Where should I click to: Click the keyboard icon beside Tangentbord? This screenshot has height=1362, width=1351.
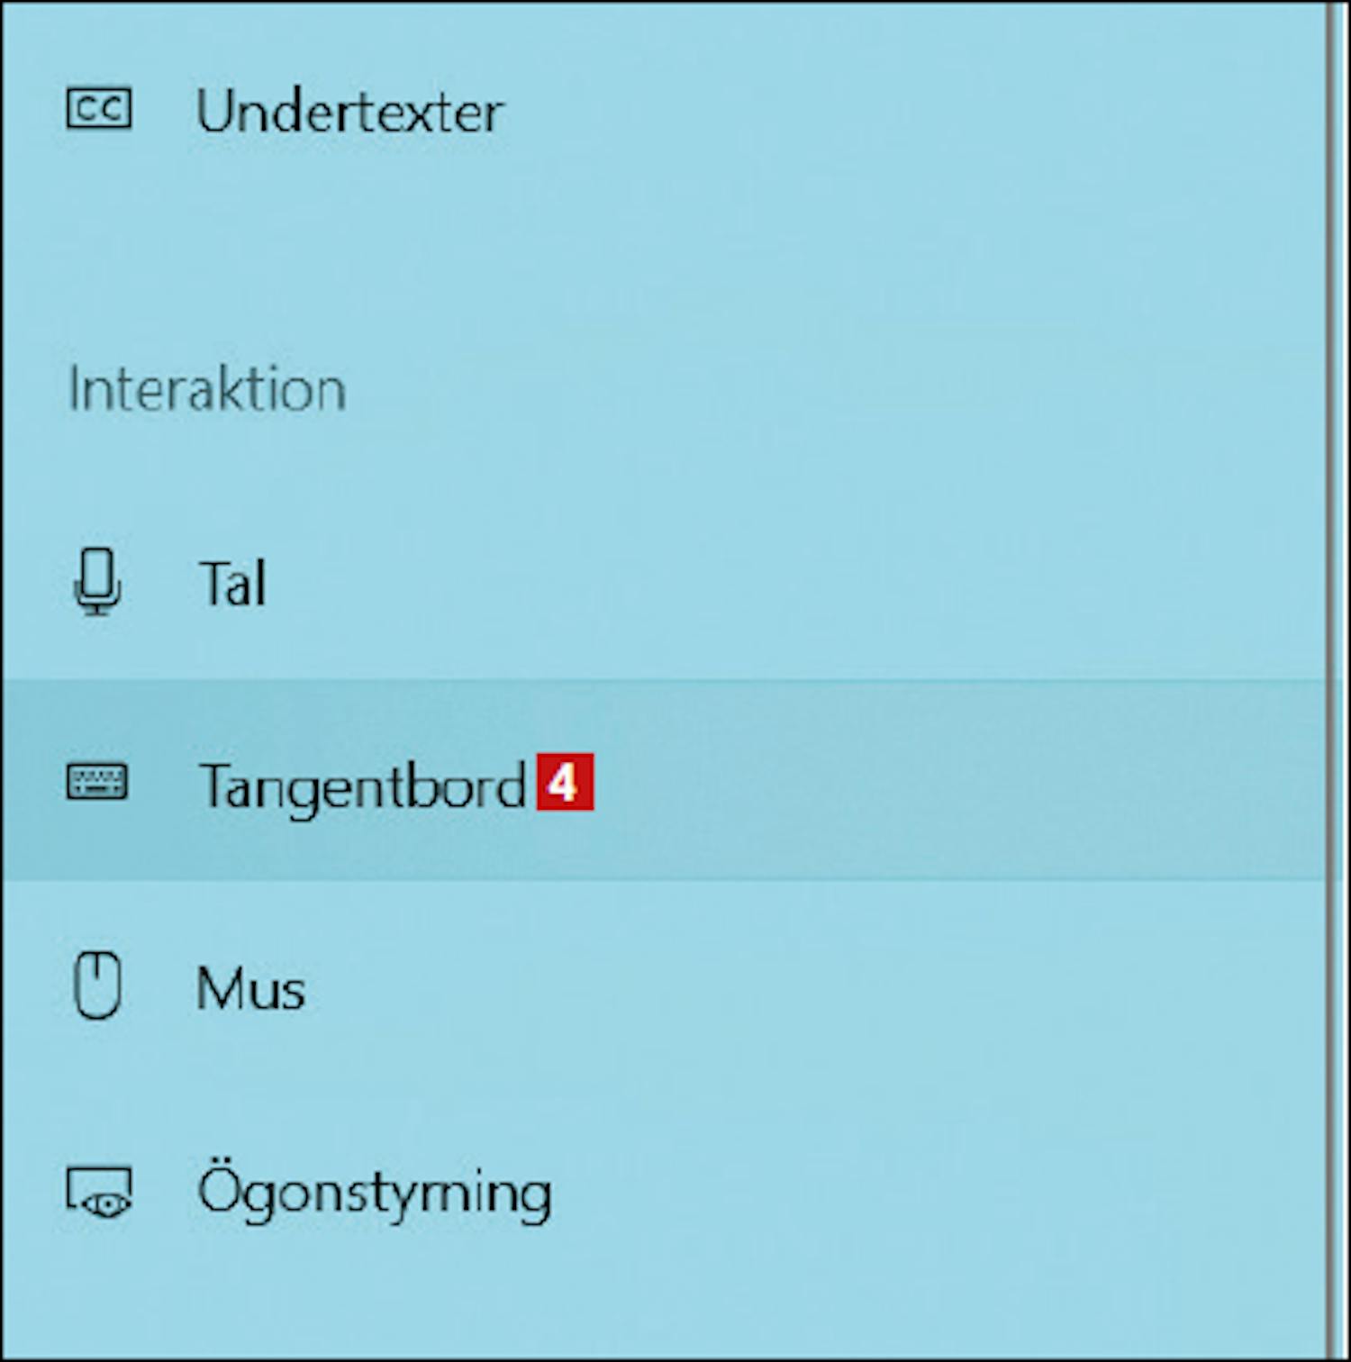click(97, 782)
